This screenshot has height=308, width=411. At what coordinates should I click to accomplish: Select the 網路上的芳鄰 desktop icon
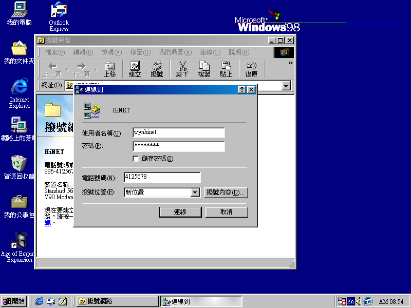pos(18,129)
